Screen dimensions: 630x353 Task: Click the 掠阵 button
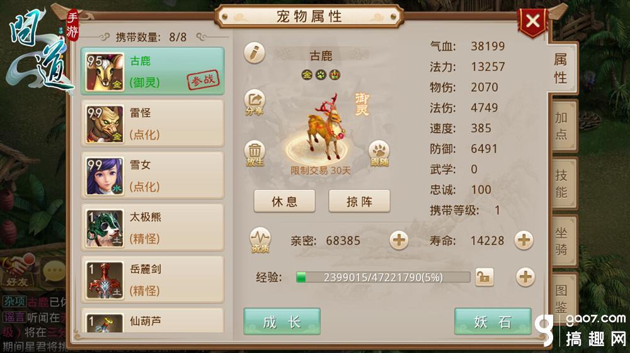pos(359,201)
